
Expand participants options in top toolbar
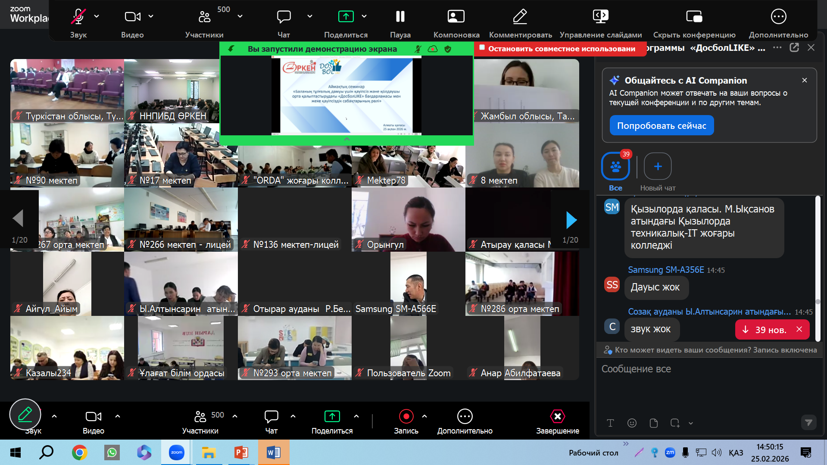click(240, 16)
